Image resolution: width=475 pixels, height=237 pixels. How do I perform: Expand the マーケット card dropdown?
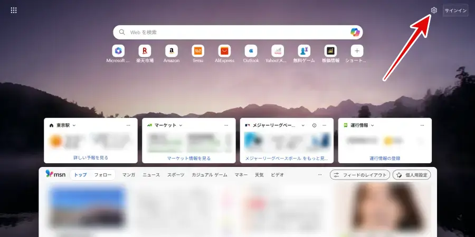point(181,125)
